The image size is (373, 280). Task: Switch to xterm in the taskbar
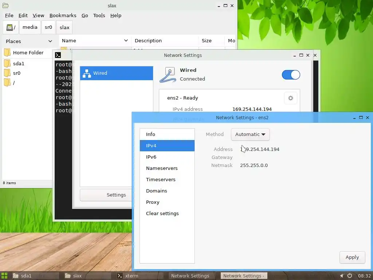pyautogui.click(x=139, y=276)
